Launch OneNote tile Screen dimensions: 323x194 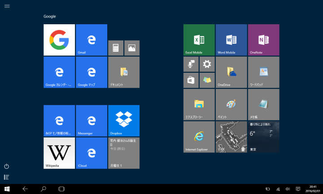[264, 40]
